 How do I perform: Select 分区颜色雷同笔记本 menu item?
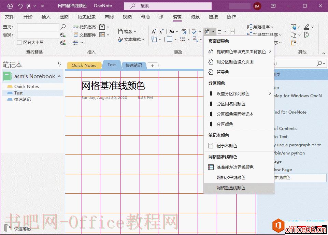[x=239, y=114]
